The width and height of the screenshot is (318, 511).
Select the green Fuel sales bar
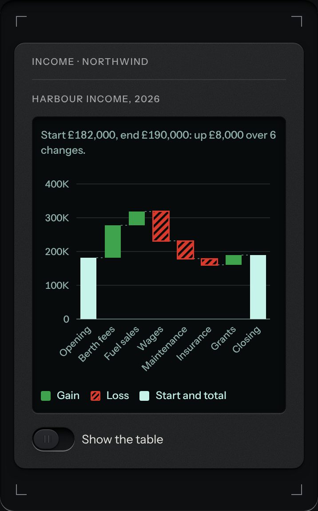coord(137,218)
